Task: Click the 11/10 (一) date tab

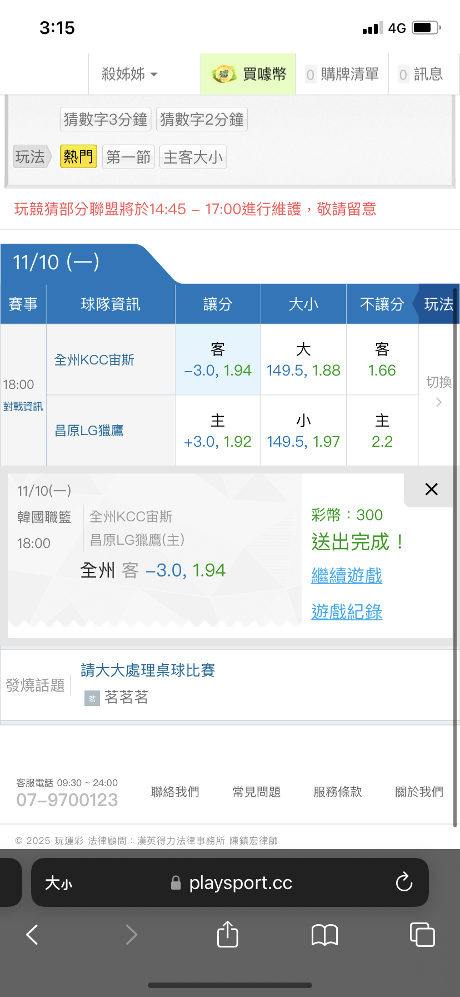Action: 56,262
